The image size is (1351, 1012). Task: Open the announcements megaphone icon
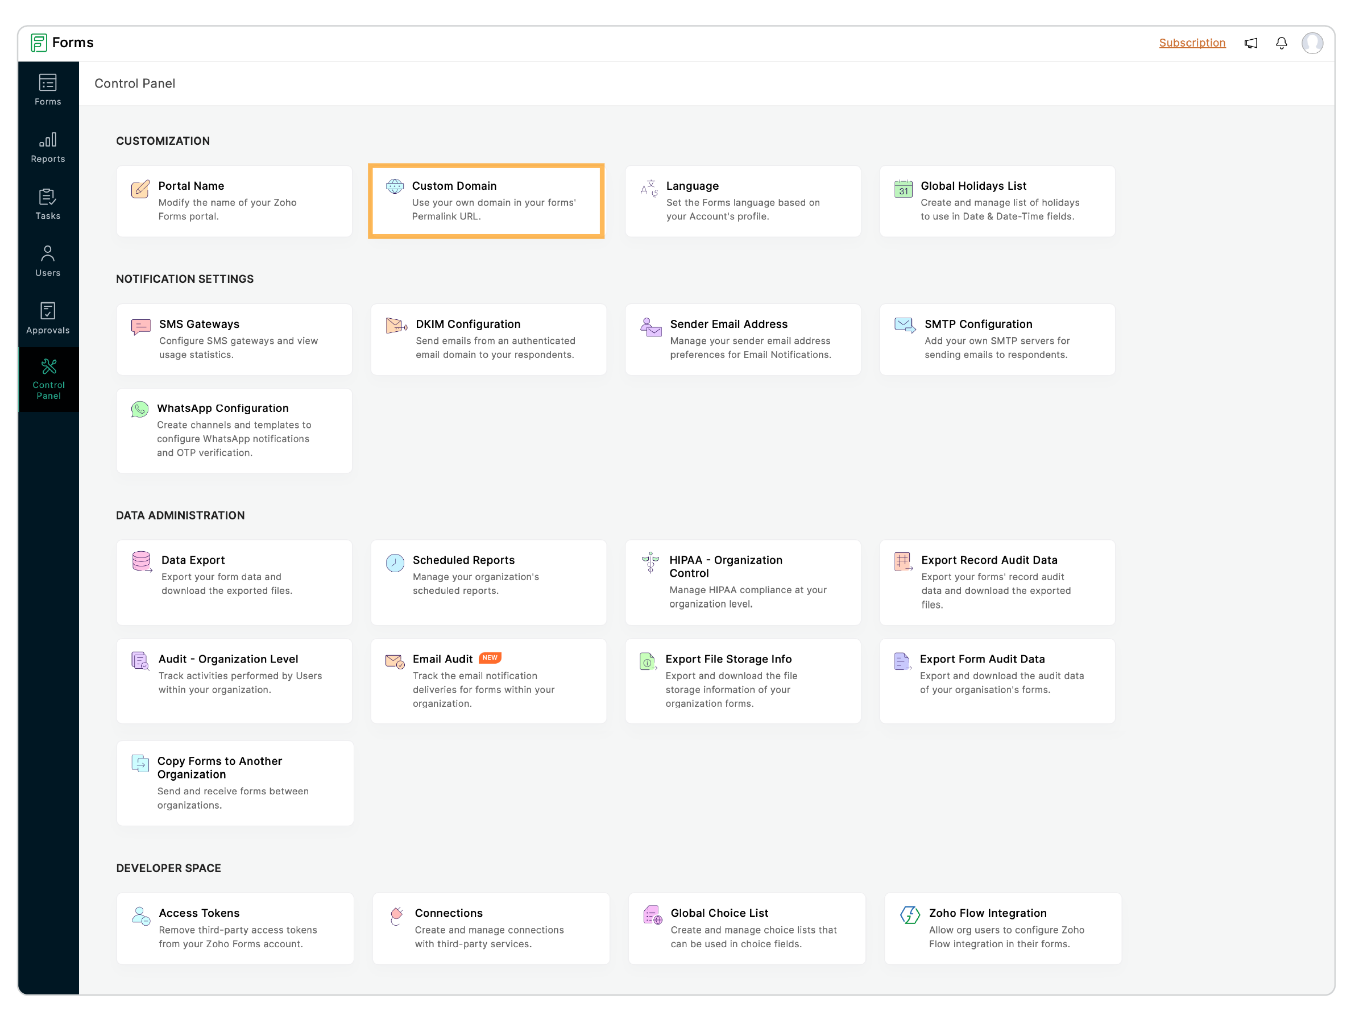pos(1250,43)
